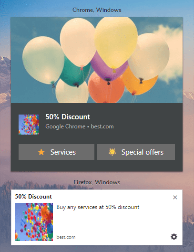Click the Services action button

tap(56, 152)
